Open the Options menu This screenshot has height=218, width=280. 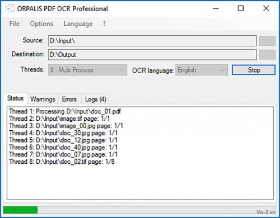41,23
